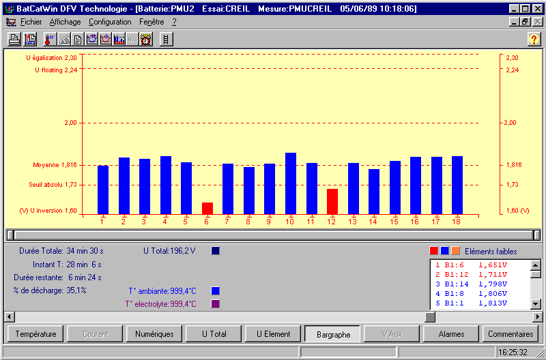Click the print toolbar icon
Viewport: 546px width, 360px height.
coord(14,40)
